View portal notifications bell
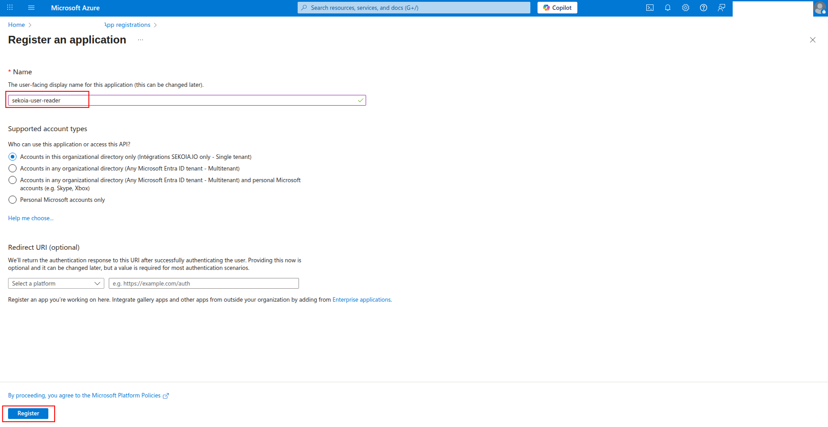 click(x=667, y=8)
